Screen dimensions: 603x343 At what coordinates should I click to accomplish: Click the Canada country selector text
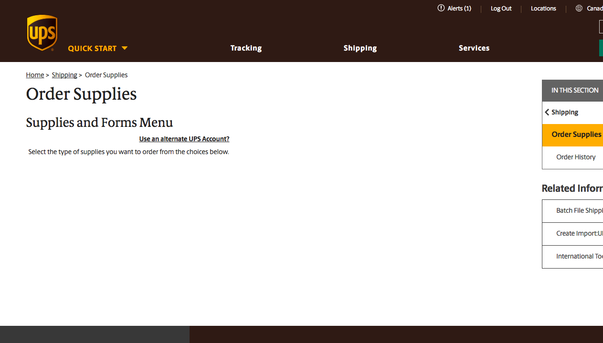click(595, 9)
